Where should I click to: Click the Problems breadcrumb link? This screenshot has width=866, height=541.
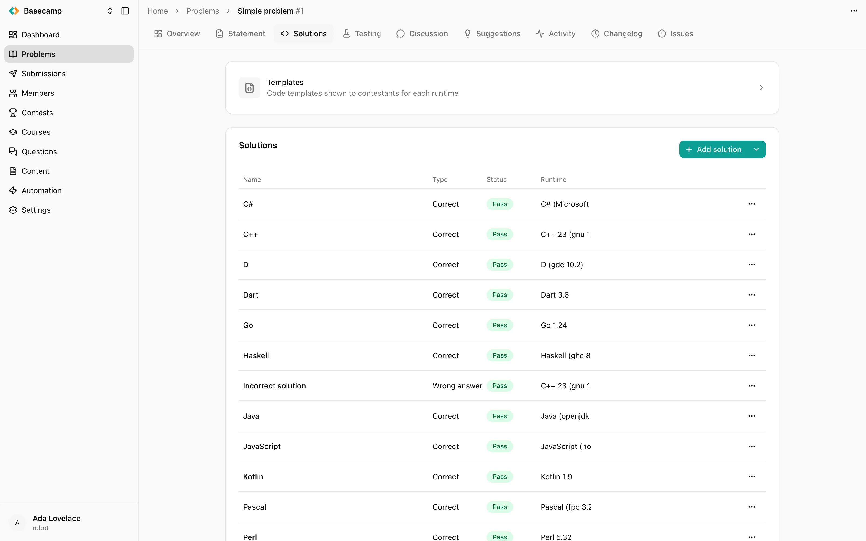(x=202, y=11)
